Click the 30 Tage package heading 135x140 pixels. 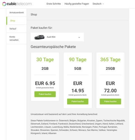point(45,60)
